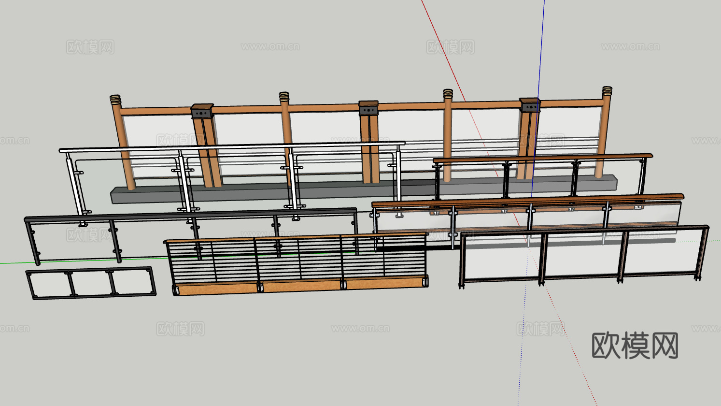Image resolution: width=721 pixels, height=406 pixels.
Task: Click the rightmost round wooden post top
Action: click(607, 91)
